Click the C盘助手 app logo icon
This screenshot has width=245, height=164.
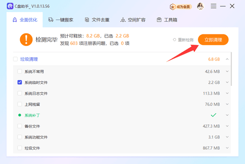[9, 6]
